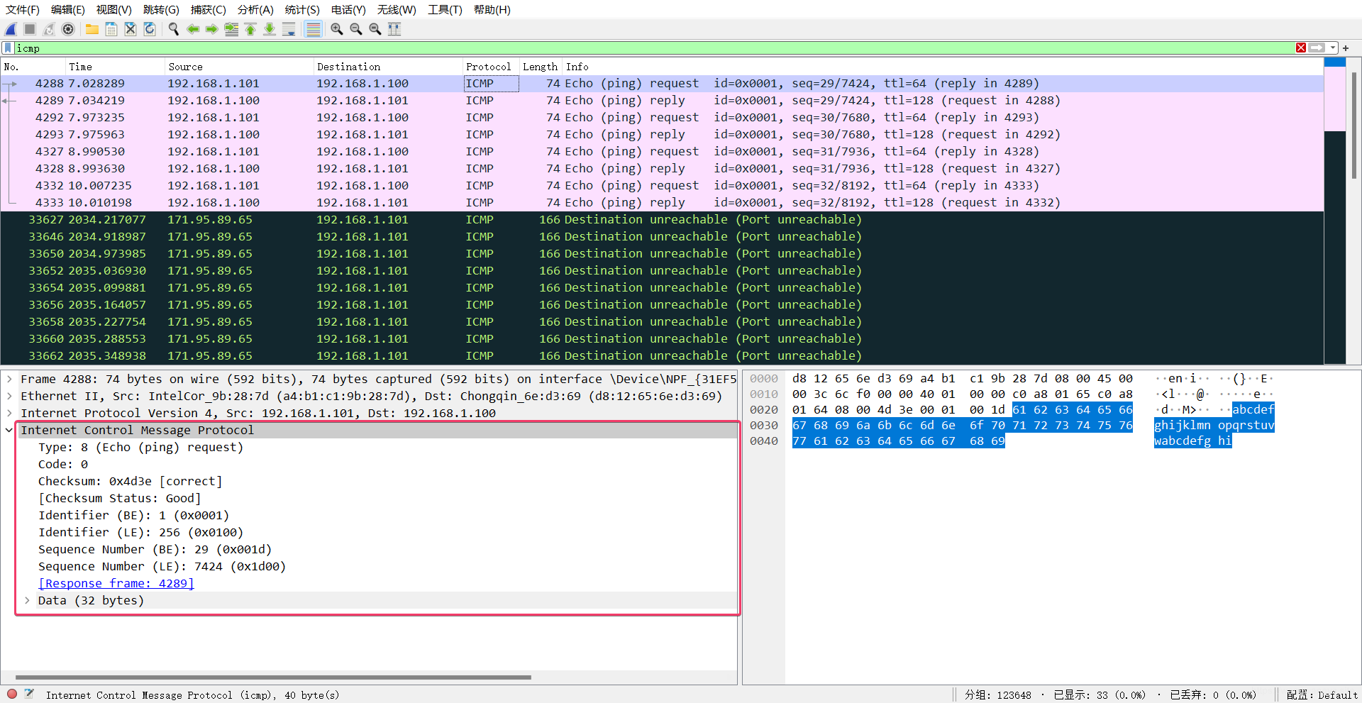Viewport: 1362px width, 703px height.
Task: Open the 分析(A) menu
Action: click(x=255, y=9)
